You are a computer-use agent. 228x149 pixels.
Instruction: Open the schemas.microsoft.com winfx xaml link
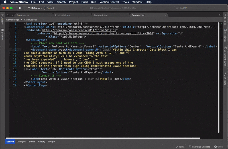pos(175,27)
